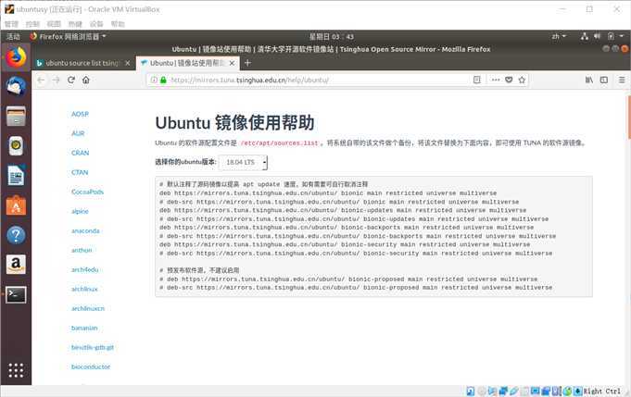Go forward one page in Firefox
The image size is (631, 397).
(56, 80)
